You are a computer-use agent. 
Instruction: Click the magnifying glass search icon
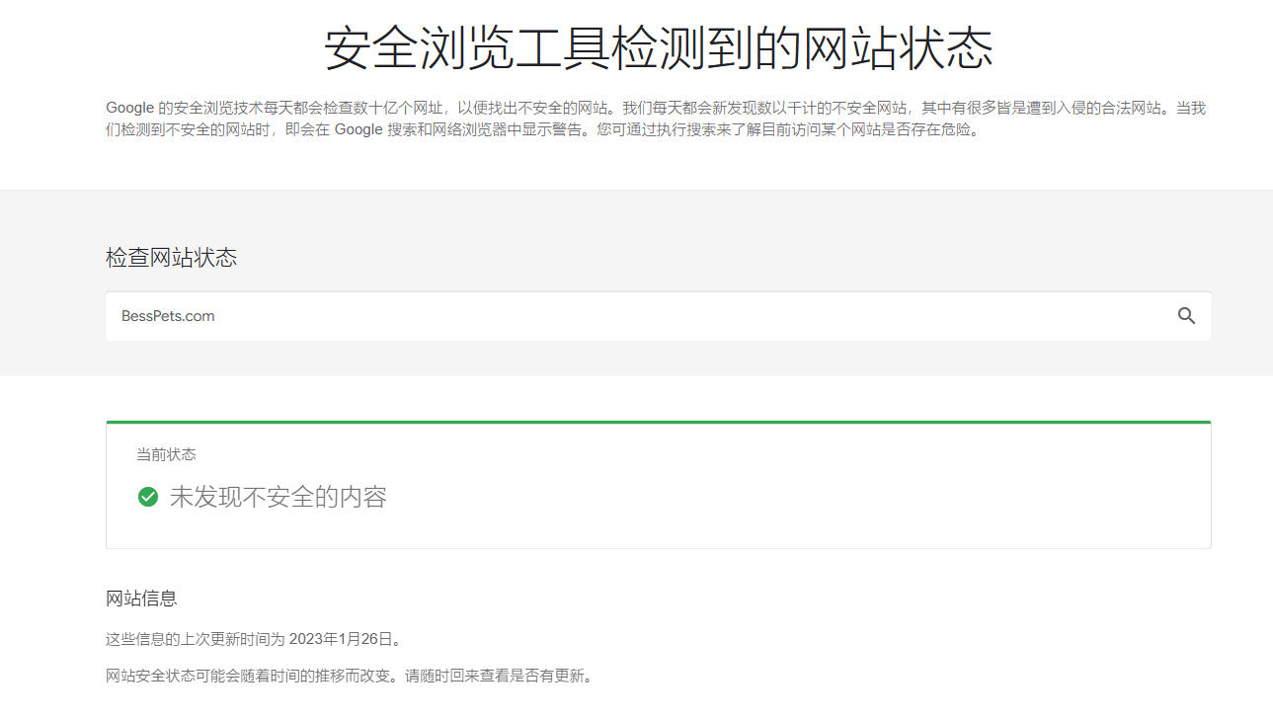point(1186,316)
